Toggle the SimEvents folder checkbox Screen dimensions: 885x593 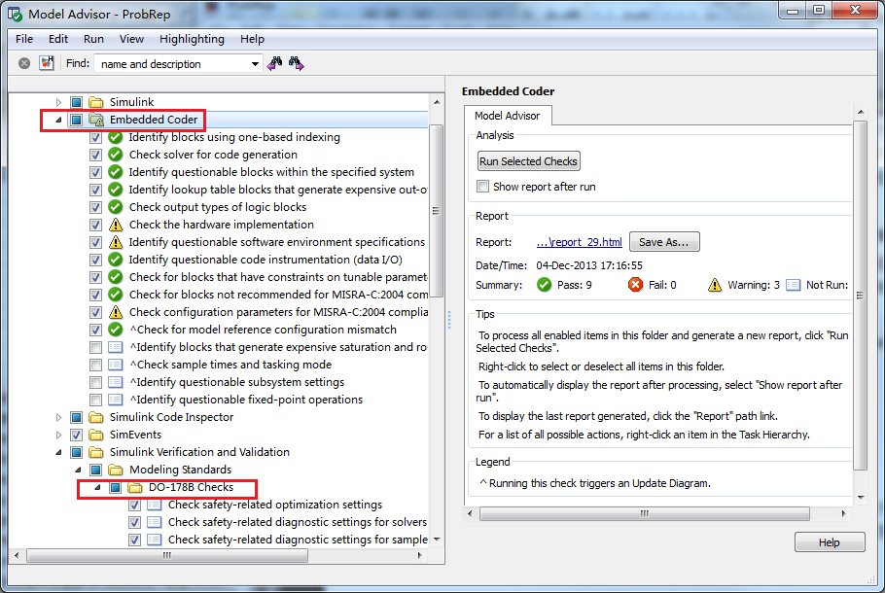click(x=76, y=435)
